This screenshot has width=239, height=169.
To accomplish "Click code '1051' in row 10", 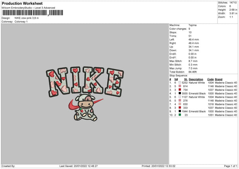I will coord(211,115).
